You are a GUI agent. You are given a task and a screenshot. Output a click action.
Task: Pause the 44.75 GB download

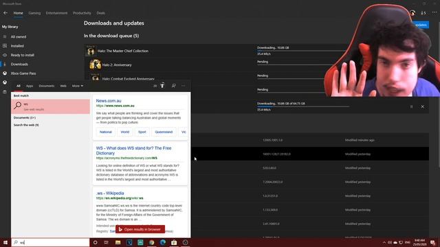coord(411,107)
